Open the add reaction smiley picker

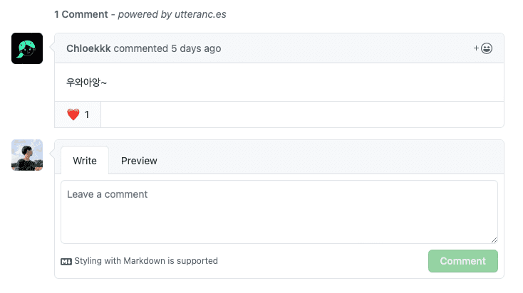pyautogui.click(x=487, y=48)
